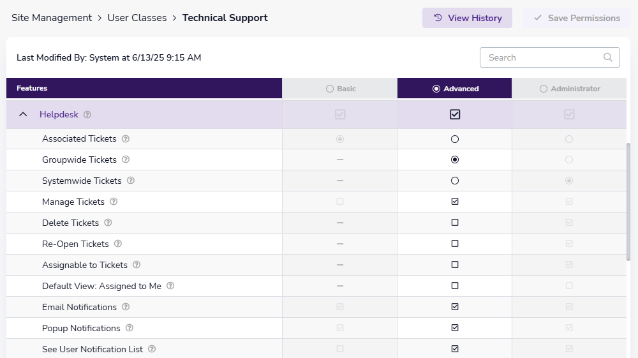Switch to the Administrator permission level
638x358 pixels.
tap(569, 89)
